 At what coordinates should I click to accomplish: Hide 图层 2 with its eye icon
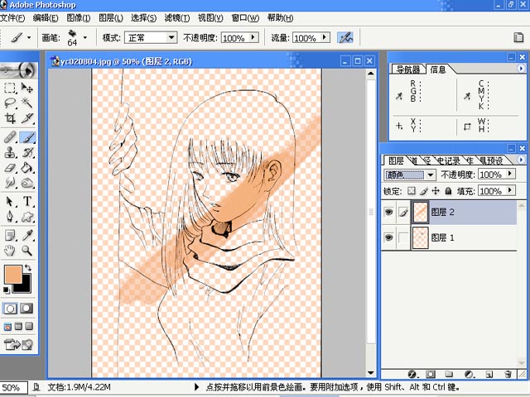(x=388, y=212)
